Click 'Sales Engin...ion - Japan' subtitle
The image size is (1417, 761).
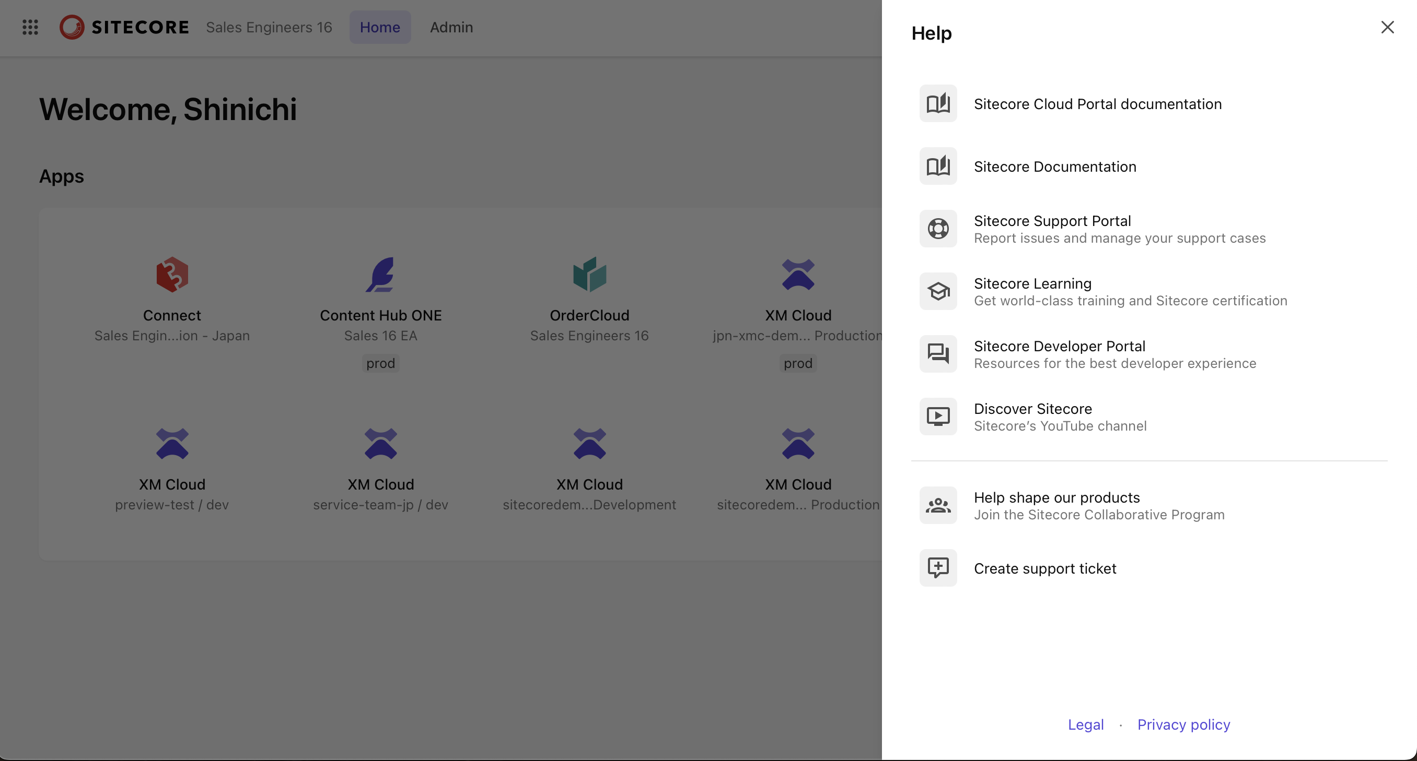tap(172, 335)
